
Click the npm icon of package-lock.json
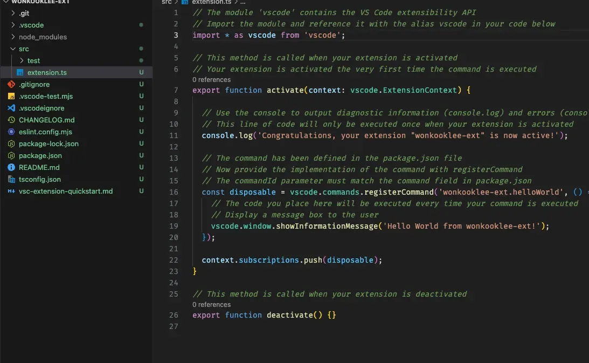pyautogui.click(x=11, y=143)
